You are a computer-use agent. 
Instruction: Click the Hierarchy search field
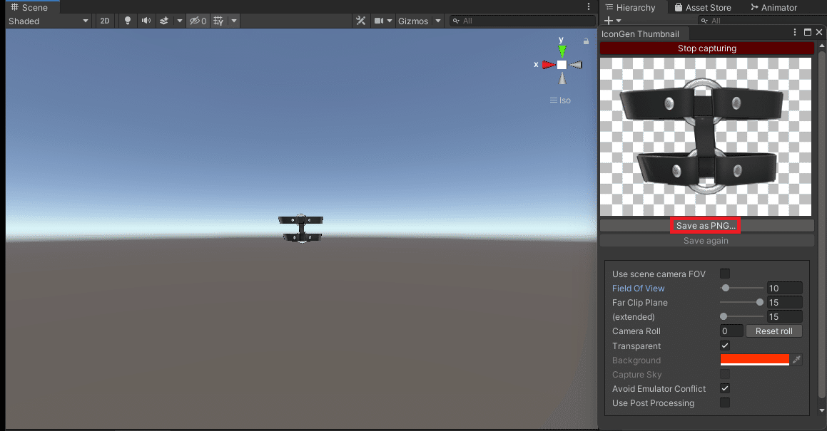tap(762, 21)
